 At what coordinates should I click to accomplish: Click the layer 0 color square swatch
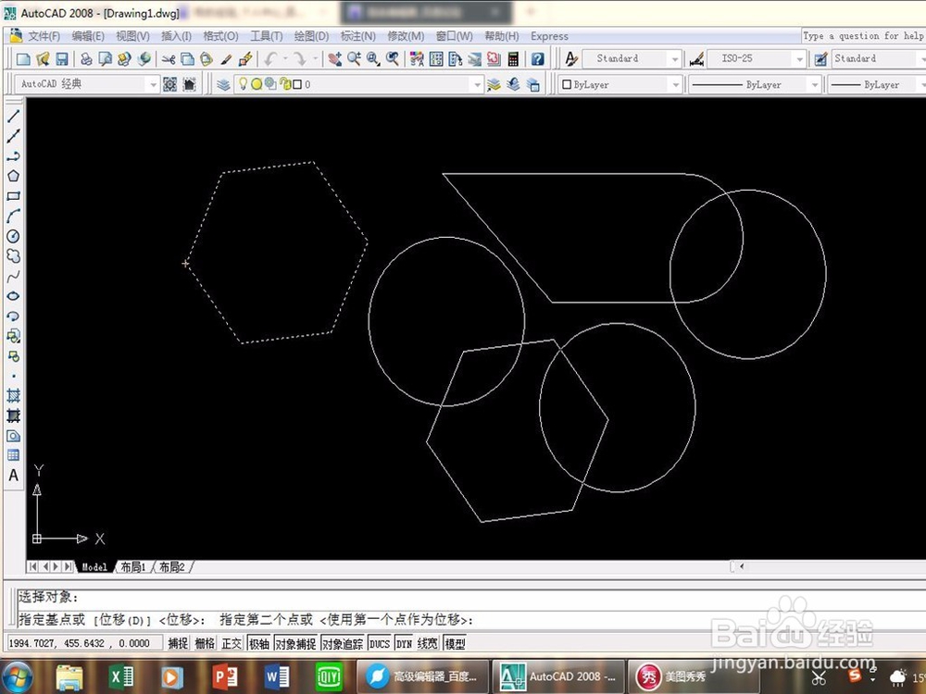tap(297, 84)
